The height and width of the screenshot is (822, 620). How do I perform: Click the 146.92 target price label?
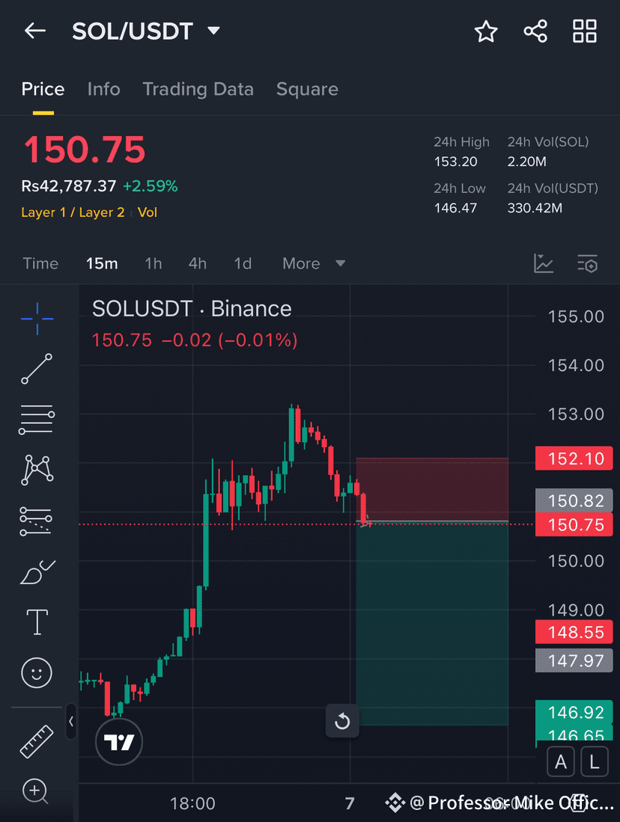[574, 713]
